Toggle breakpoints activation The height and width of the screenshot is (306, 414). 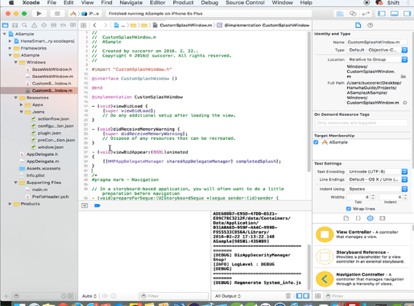pyautogui.click(x=97, y=205)
